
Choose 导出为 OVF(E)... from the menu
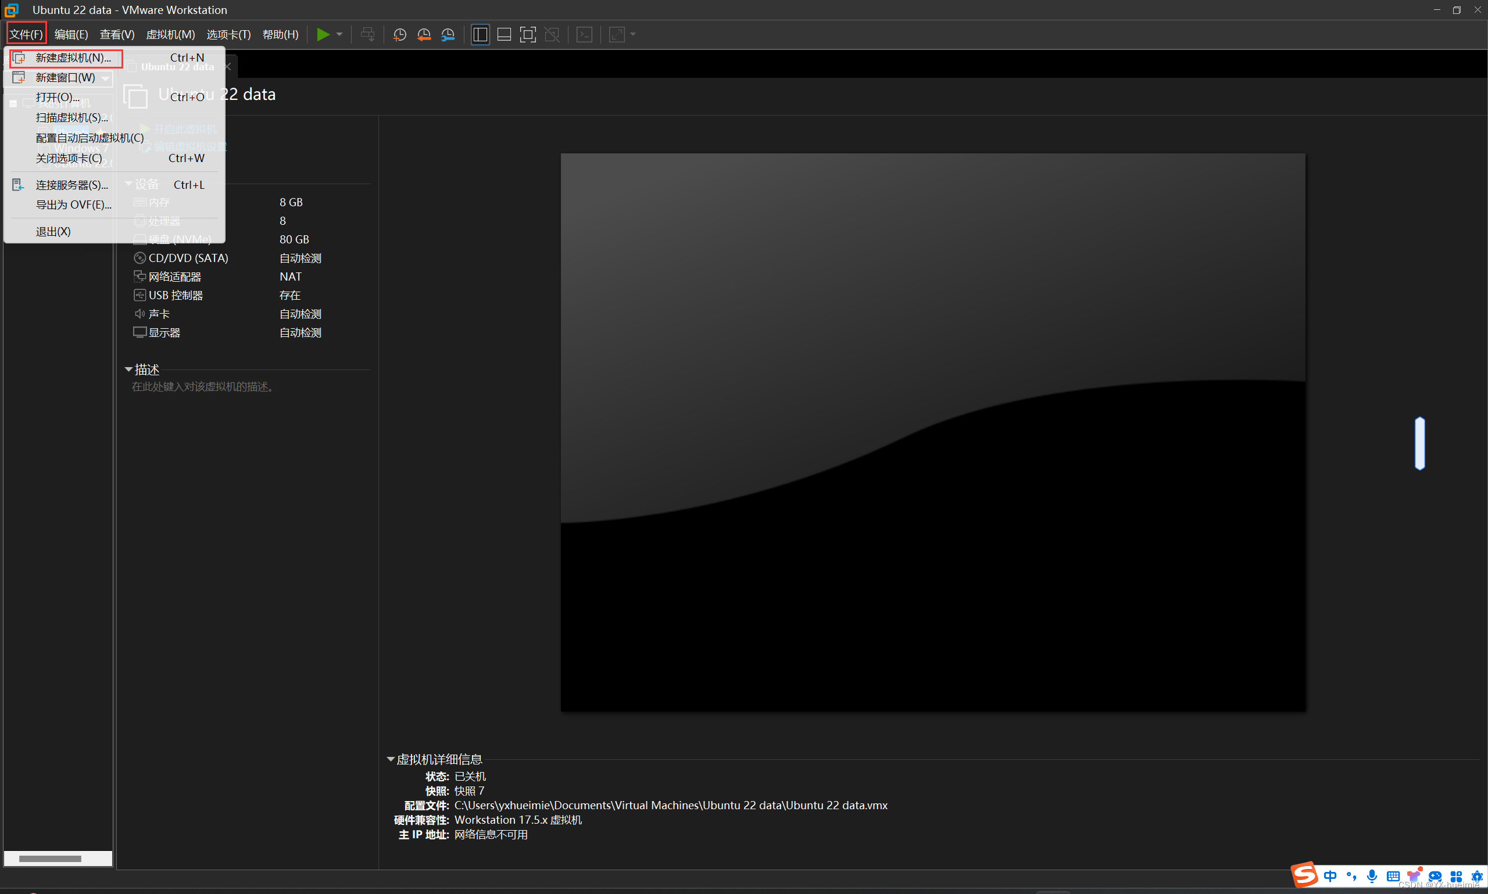tap(73, 205)
